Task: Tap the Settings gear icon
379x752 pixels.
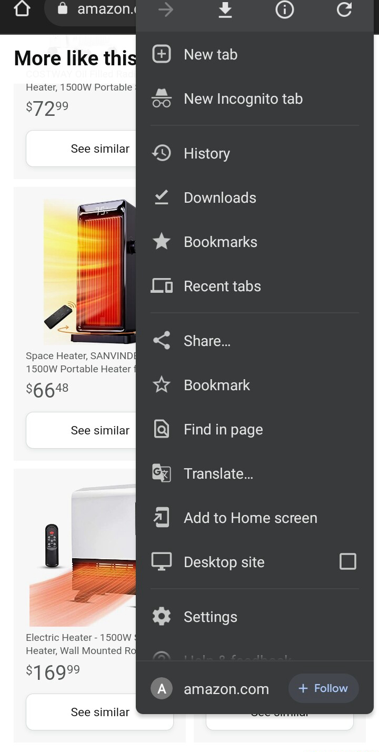Action: tap(162, 617)
